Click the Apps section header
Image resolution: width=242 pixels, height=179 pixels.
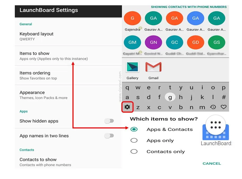point(24,111)
